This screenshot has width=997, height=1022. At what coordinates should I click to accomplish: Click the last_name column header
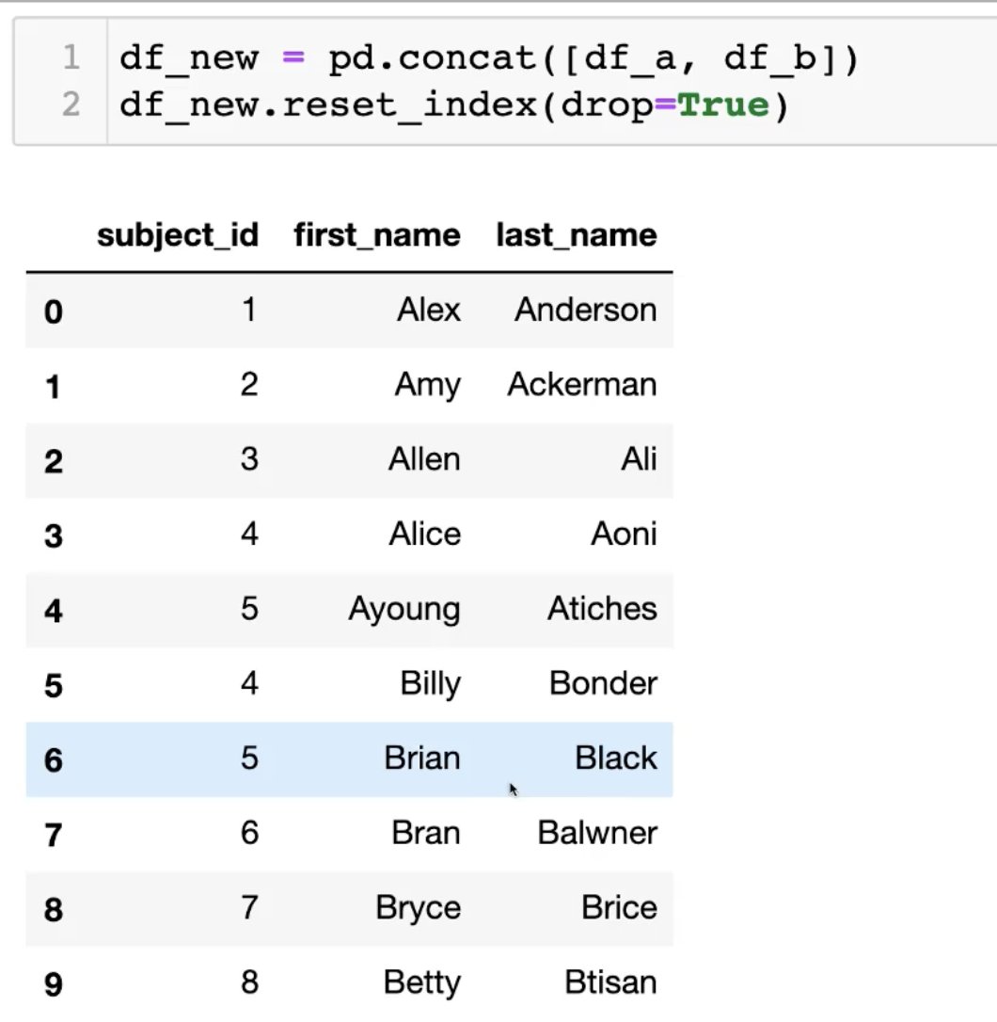tap(577, 235)
